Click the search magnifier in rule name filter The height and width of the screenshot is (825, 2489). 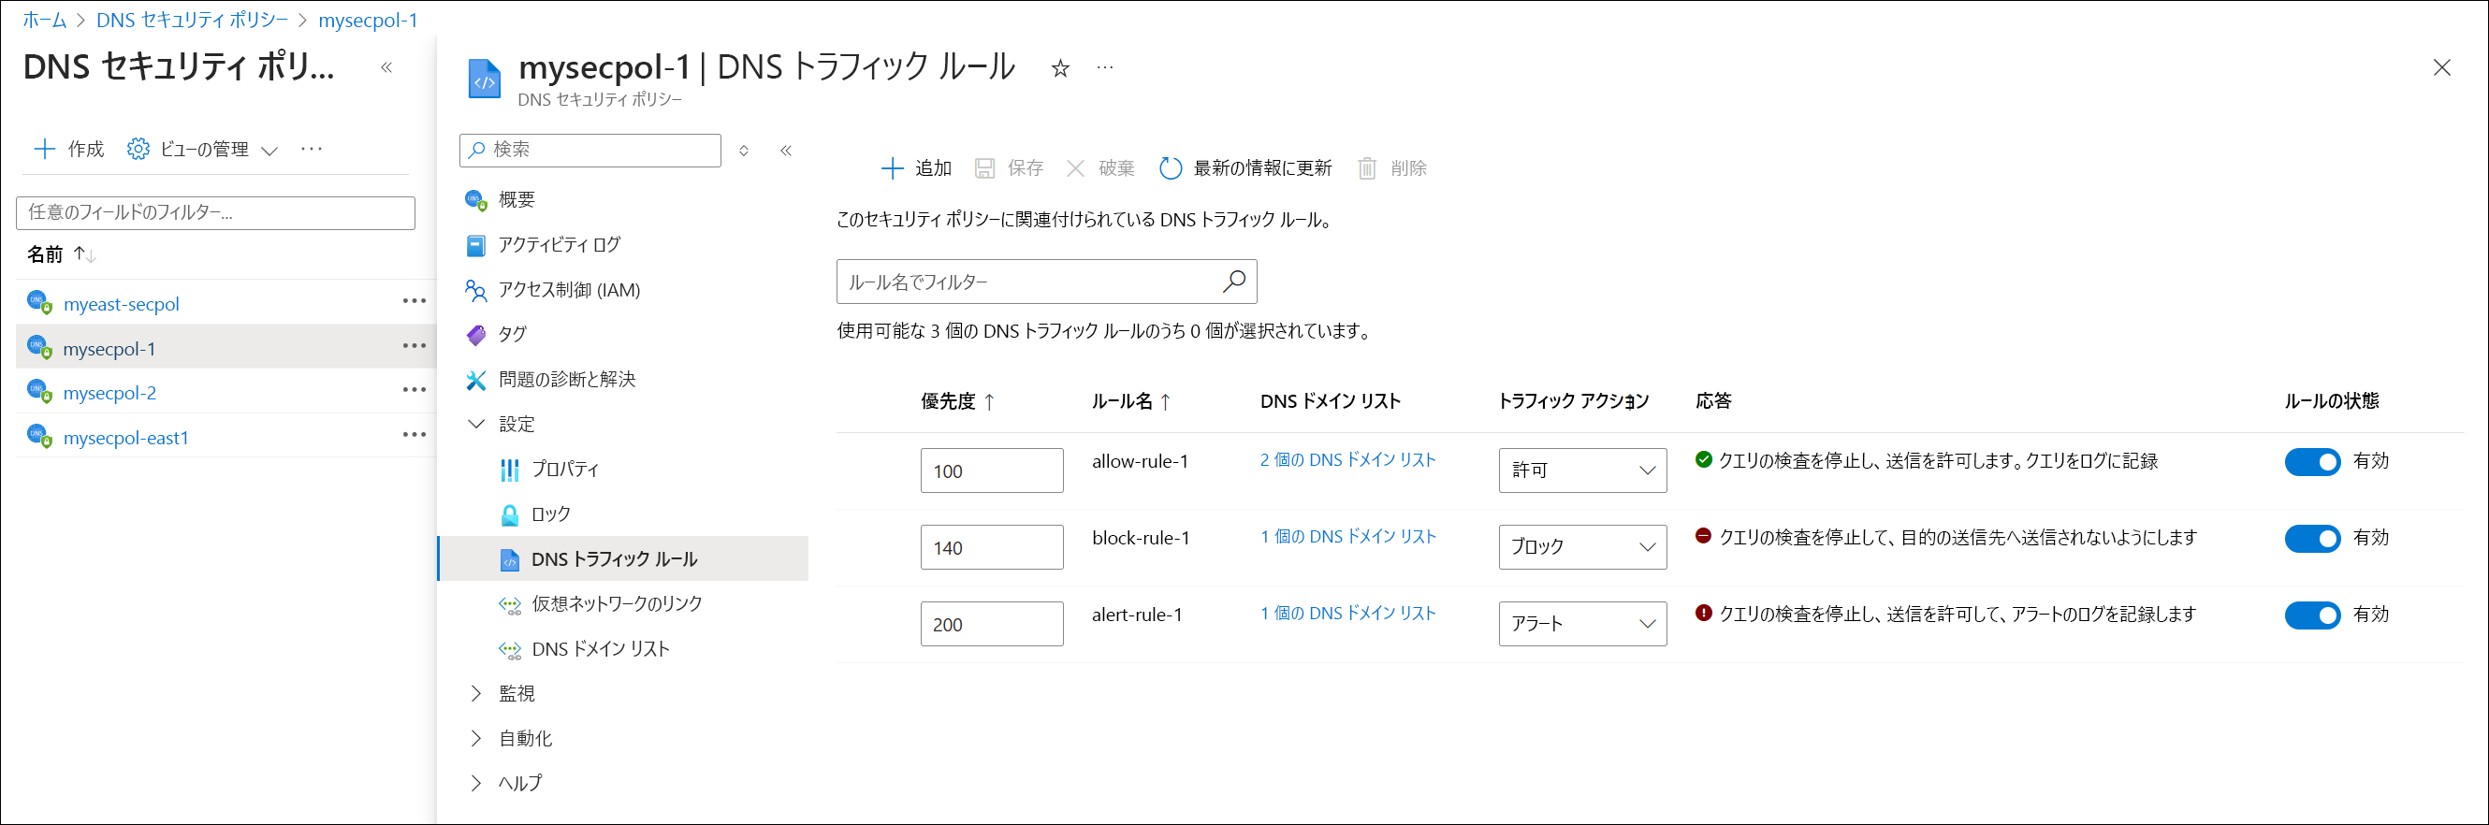(x=1234, y=282)
